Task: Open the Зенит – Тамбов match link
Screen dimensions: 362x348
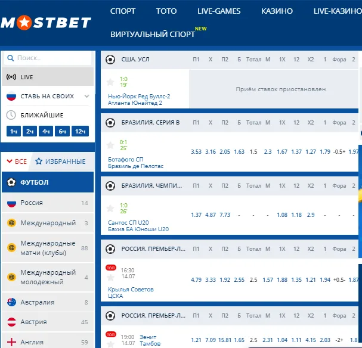Action: 150,340
